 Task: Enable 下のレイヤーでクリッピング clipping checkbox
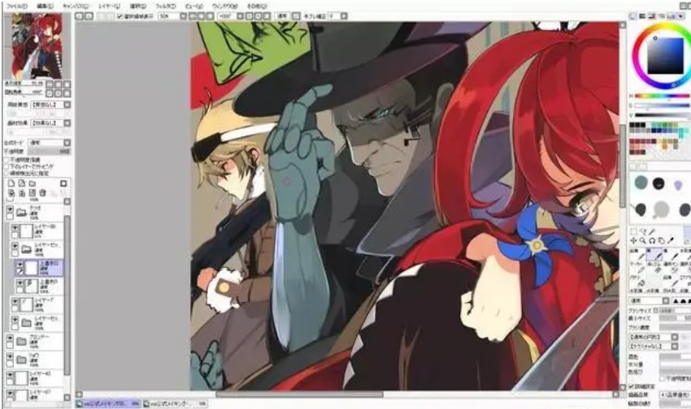pos(7,166)
